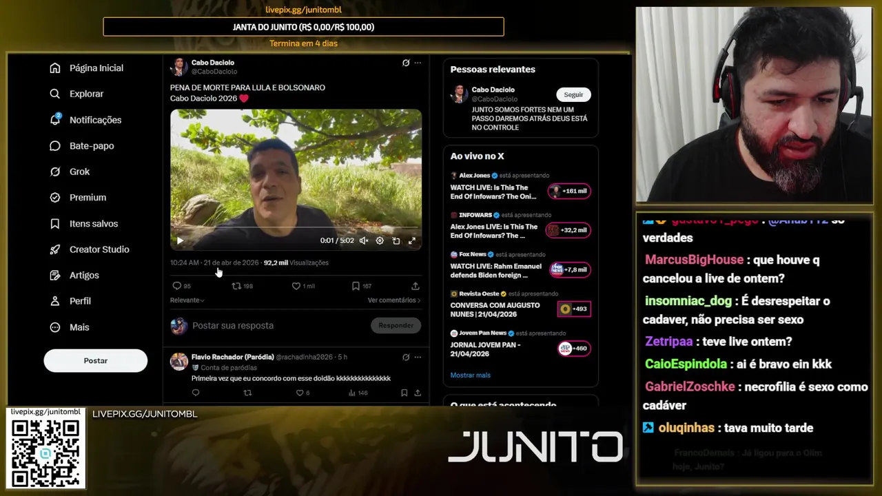The width and height of the screenshot is (882, 496).
Task: View analytics showing 146 views
Action: (358, 393)
